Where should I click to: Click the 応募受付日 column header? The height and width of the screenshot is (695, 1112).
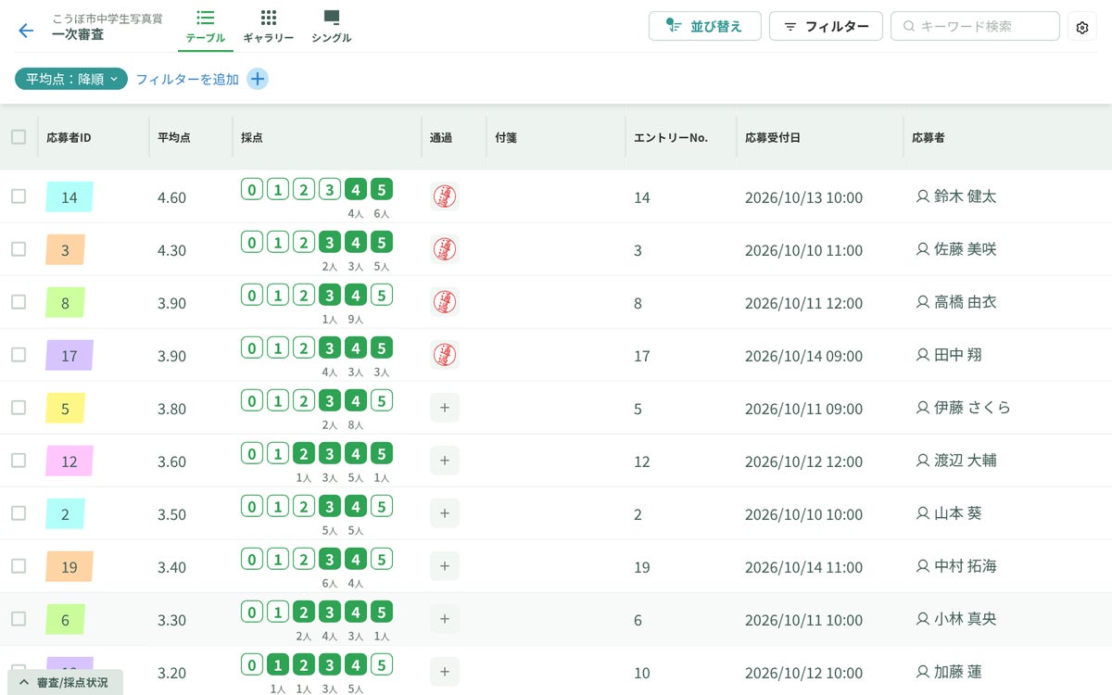[773, 138]
